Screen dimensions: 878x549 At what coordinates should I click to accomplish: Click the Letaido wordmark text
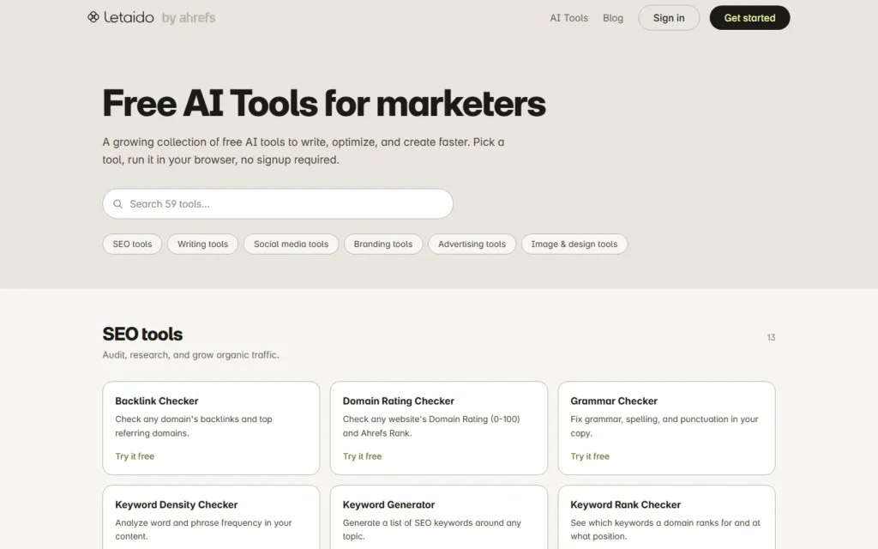point(129,17)
